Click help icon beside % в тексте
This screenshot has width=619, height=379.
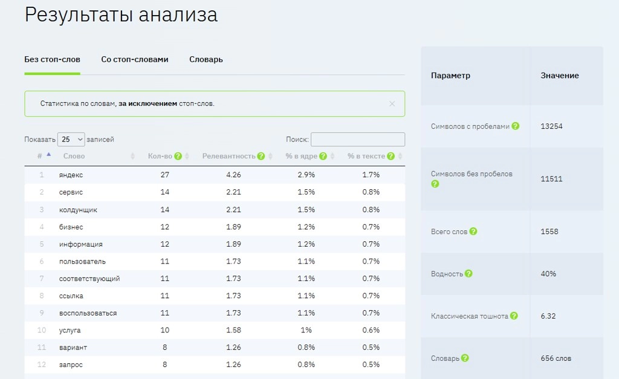391,156
